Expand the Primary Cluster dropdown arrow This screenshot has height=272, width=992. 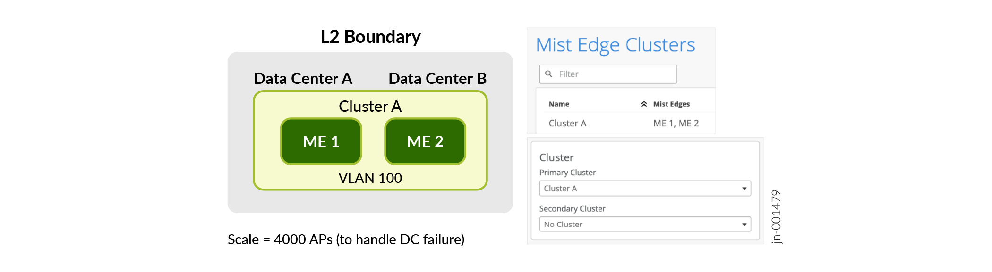(x=745, y=188)
